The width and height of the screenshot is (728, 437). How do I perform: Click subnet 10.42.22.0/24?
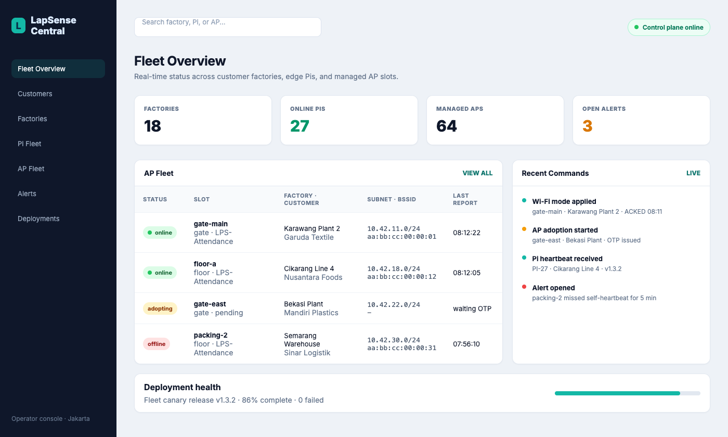(394, 304)
